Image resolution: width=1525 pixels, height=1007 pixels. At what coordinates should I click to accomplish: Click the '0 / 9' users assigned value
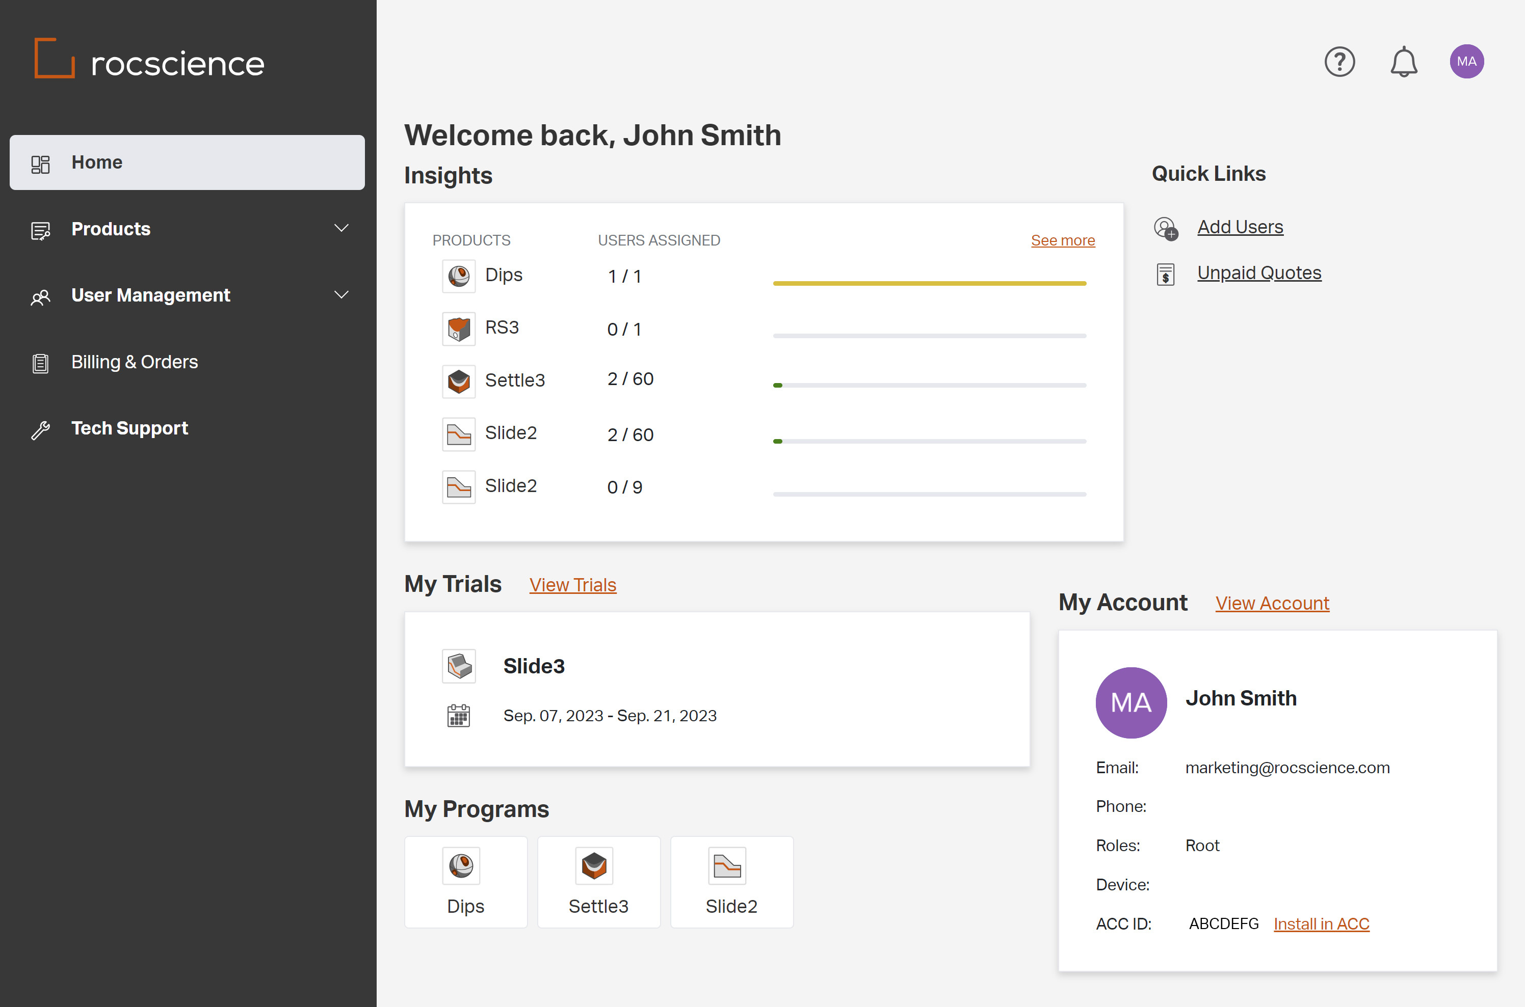point(625,487)
